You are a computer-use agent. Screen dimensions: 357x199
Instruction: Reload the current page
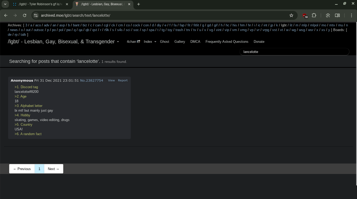25,15
